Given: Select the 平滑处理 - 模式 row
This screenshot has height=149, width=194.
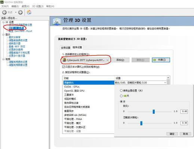Looking at the screenshot, I should [x=89, y=123].
